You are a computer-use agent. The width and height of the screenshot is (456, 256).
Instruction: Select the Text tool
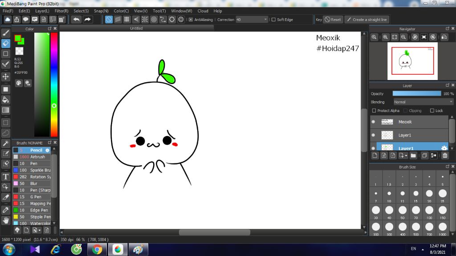coord(5,176)
